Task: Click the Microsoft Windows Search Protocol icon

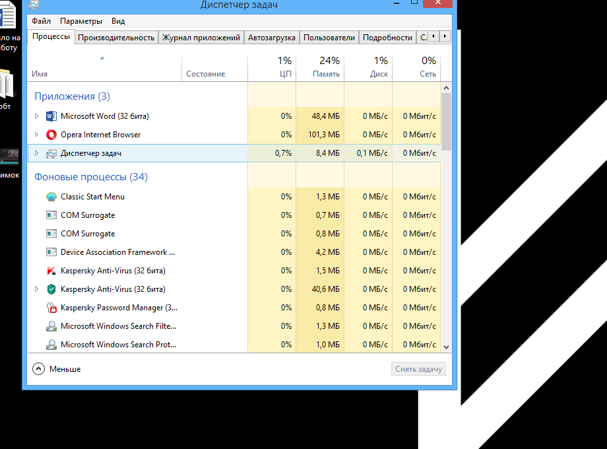Action: (51, 345)
